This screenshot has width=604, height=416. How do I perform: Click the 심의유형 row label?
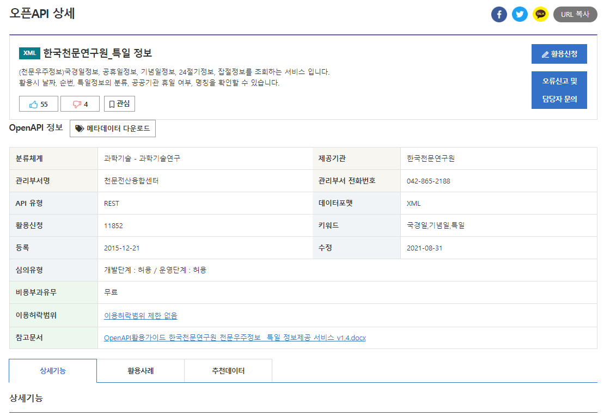[x=29, y=270]
